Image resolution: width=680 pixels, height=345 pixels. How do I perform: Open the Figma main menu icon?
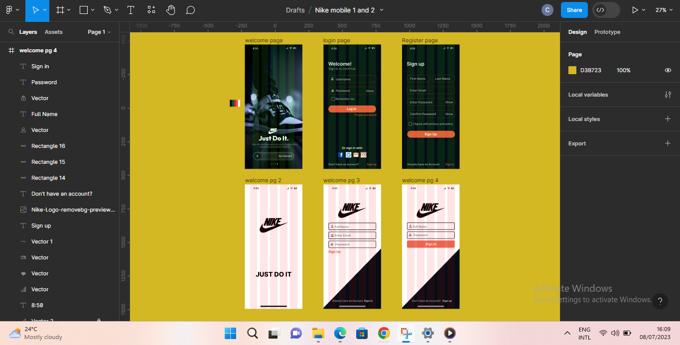[9, 10]
